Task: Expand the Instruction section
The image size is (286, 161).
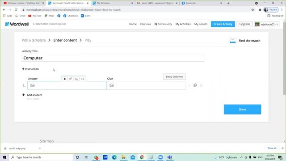Action: tap(30, 69)
